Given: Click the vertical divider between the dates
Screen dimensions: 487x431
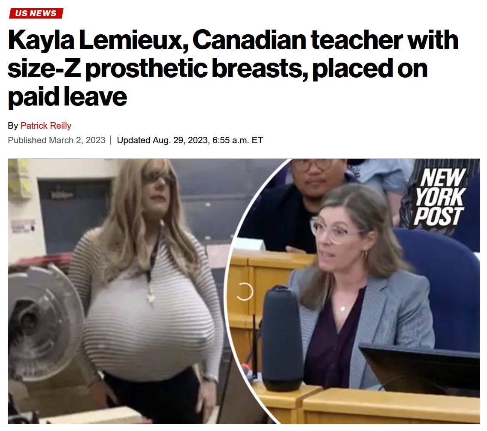Looking at the screenshot, I should (x=111, y=140).
